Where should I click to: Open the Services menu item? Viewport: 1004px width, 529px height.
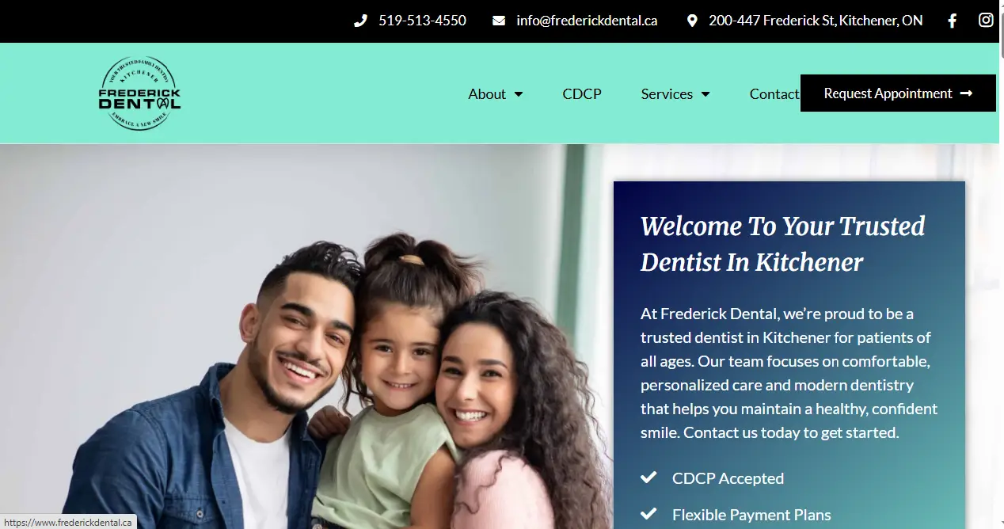(675, 93)
